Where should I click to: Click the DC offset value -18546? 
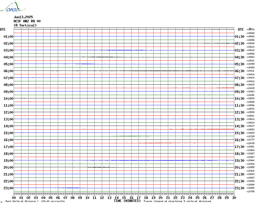(250, 105)
